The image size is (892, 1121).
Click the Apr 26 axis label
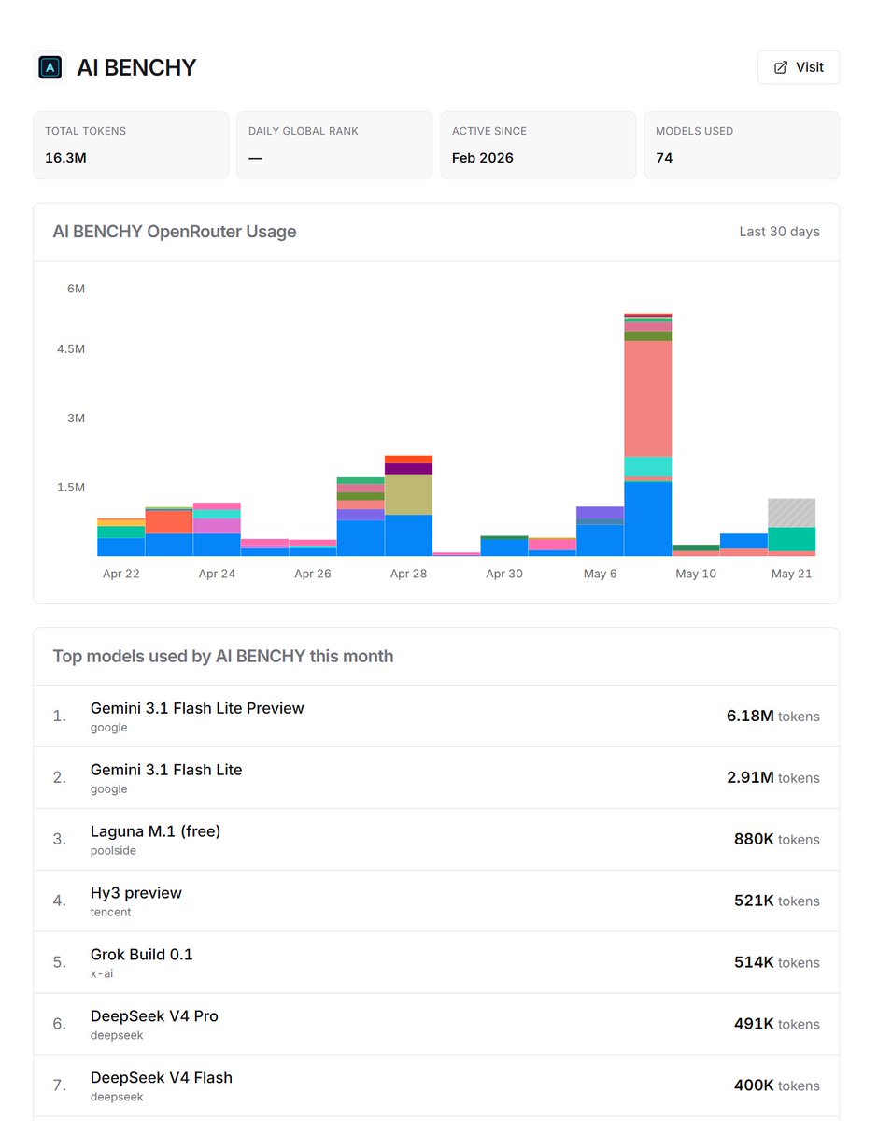(313, 574)
